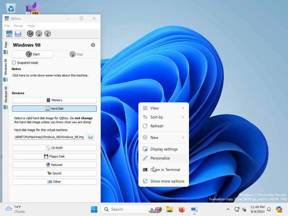The width and height of the screenshot is (288, 216).
Task: Select Open in Terminal entry
Action: pos(163,170)
